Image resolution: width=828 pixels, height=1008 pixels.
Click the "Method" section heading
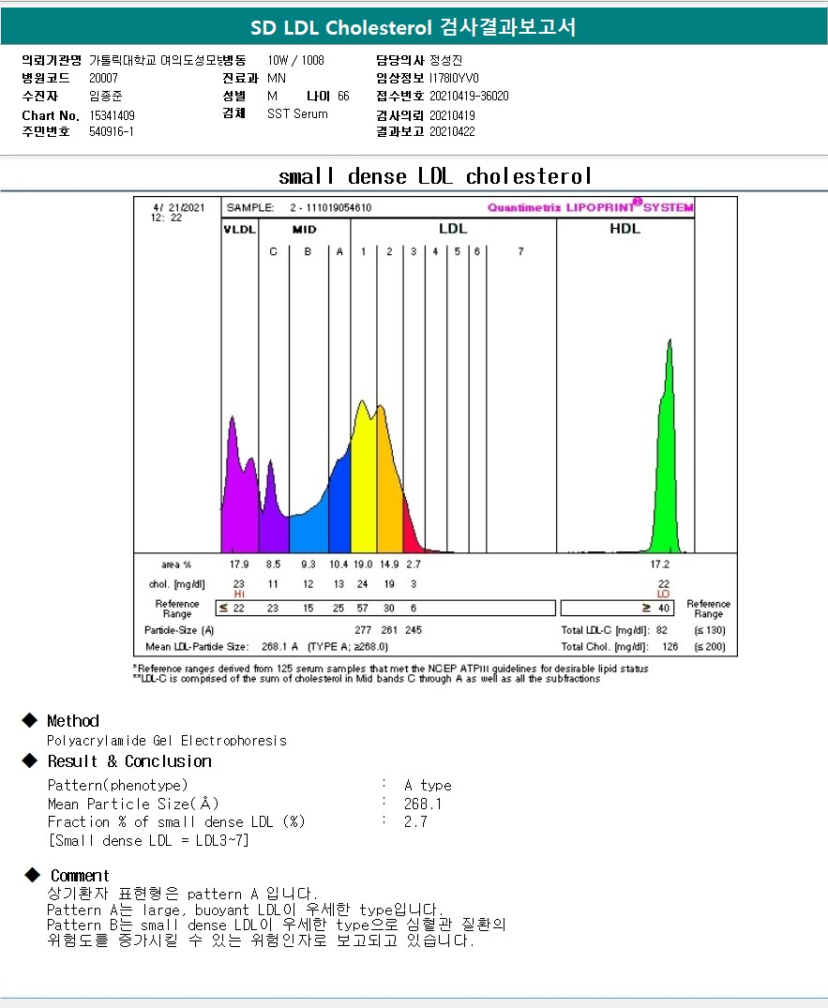(73, 721)
